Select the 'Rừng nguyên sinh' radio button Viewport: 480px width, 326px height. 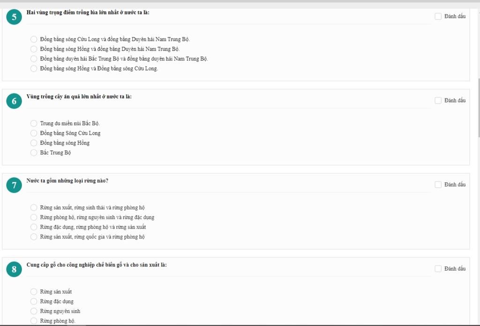tap(34, 311)
